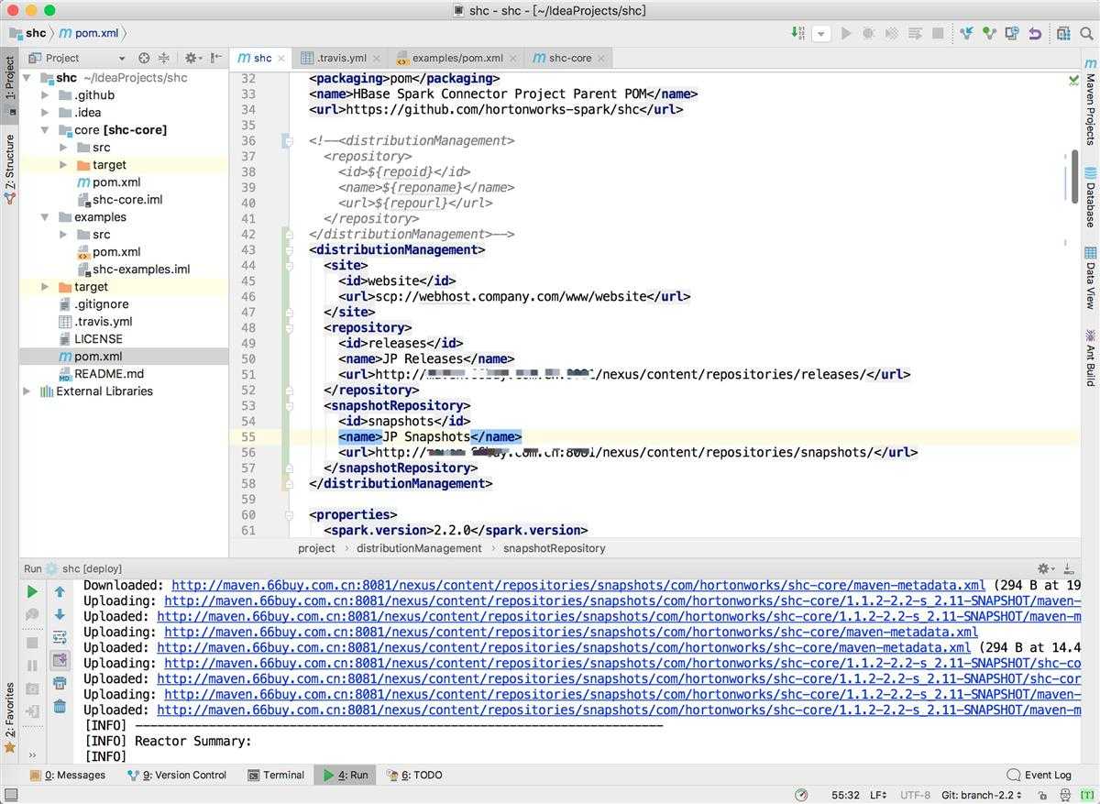Viewport: 1100px width, 804px height.
Task: Collapse the examples folder in project tree
Action: click(x=45, y=217)
